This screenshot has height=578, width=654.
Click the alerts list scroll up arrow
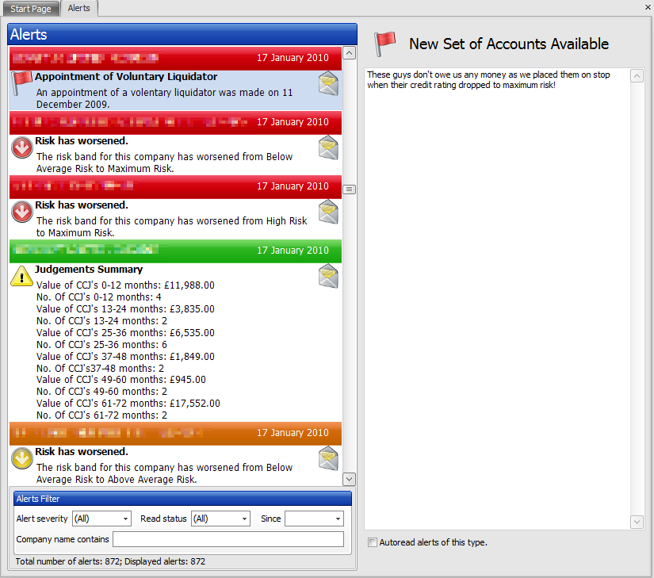[x=350, y=53]
